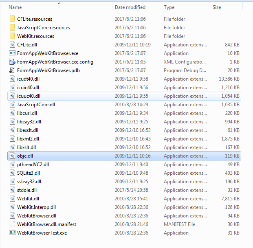This screenshot has width=253, height=248.
Task: Select the file name FormAppWebKitBrowser.pdb
Action: click(x=48, y=70)
